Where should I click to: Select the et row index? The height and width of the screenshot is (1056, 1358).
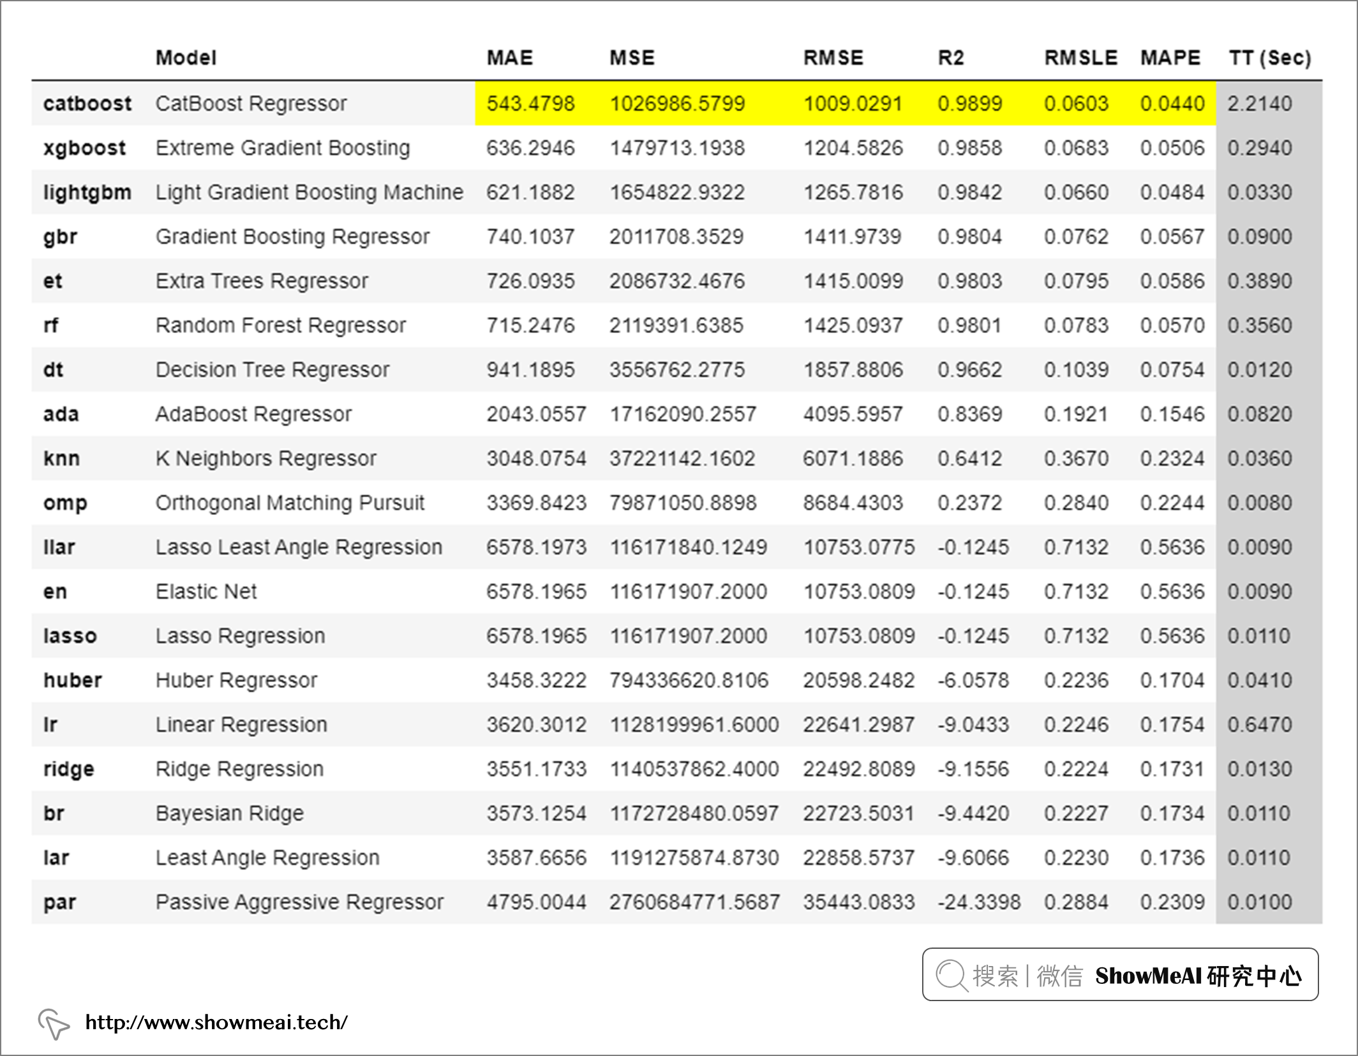(x=52, y=281)
